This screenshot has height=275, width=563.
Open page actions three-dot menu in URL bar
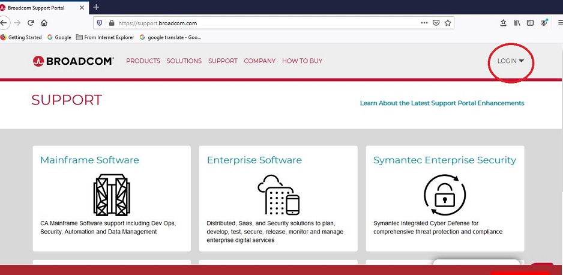(424, 23)
